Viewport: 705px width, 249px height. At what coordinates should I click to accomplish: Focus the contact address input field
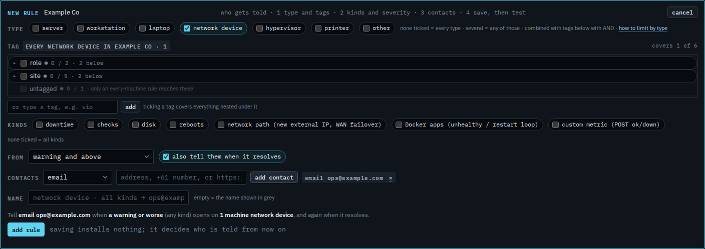tap(181, 177)
